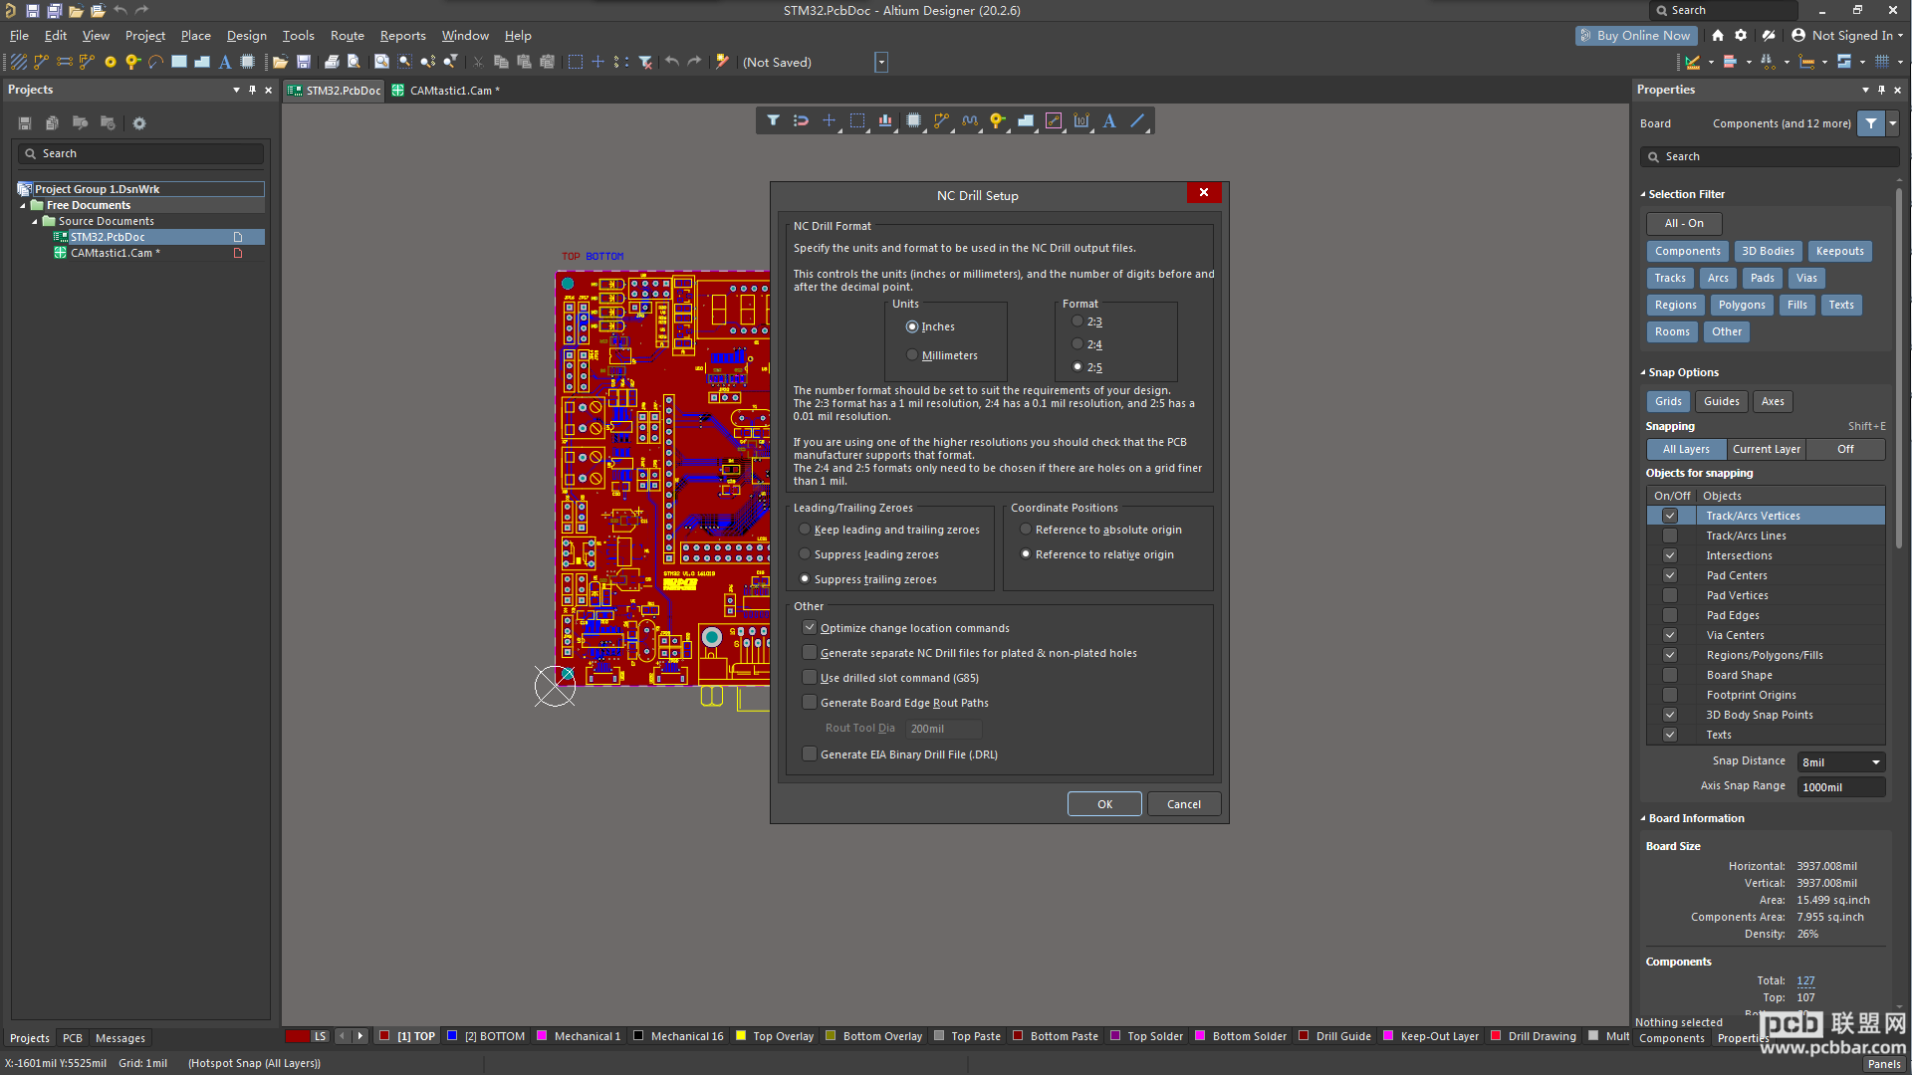The width and height of the screenshot is (1912, 1075).
Task: Click the Top Overlay yellow color swatch
Action: tap(740, 1036)
